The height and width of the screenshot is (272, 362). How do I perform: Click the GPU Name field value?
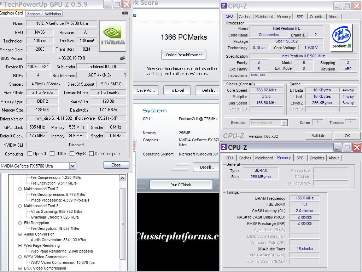click(62, 23)
